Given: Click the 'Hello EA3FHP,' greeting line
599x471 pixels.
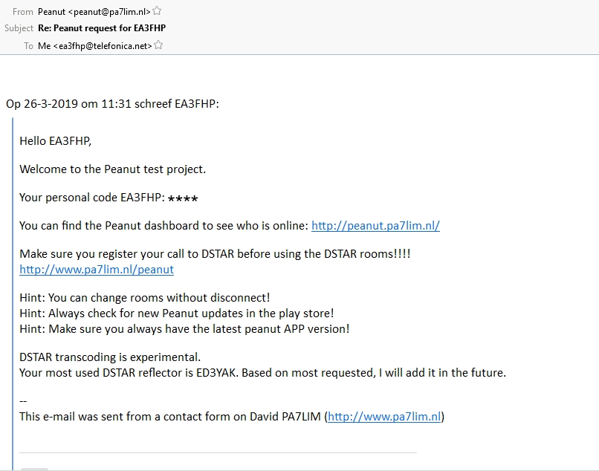Looking at the screenshot, I should coord(56,140).
